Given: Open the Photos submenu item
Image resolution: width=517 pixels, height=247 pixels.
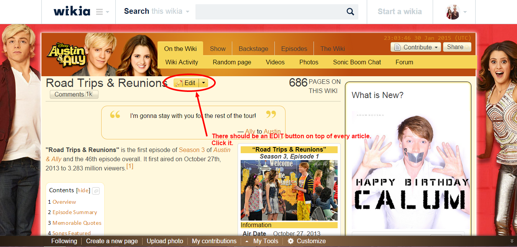Looking at the screenshot, I should [x=309, y=62].
